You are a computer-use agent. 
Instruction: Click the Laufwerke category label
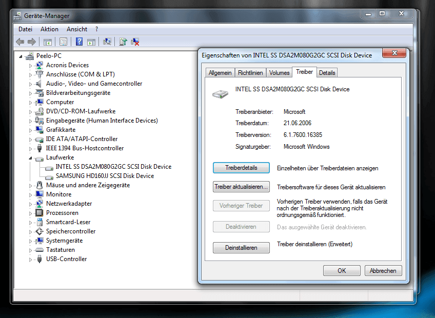pos(60,157)
